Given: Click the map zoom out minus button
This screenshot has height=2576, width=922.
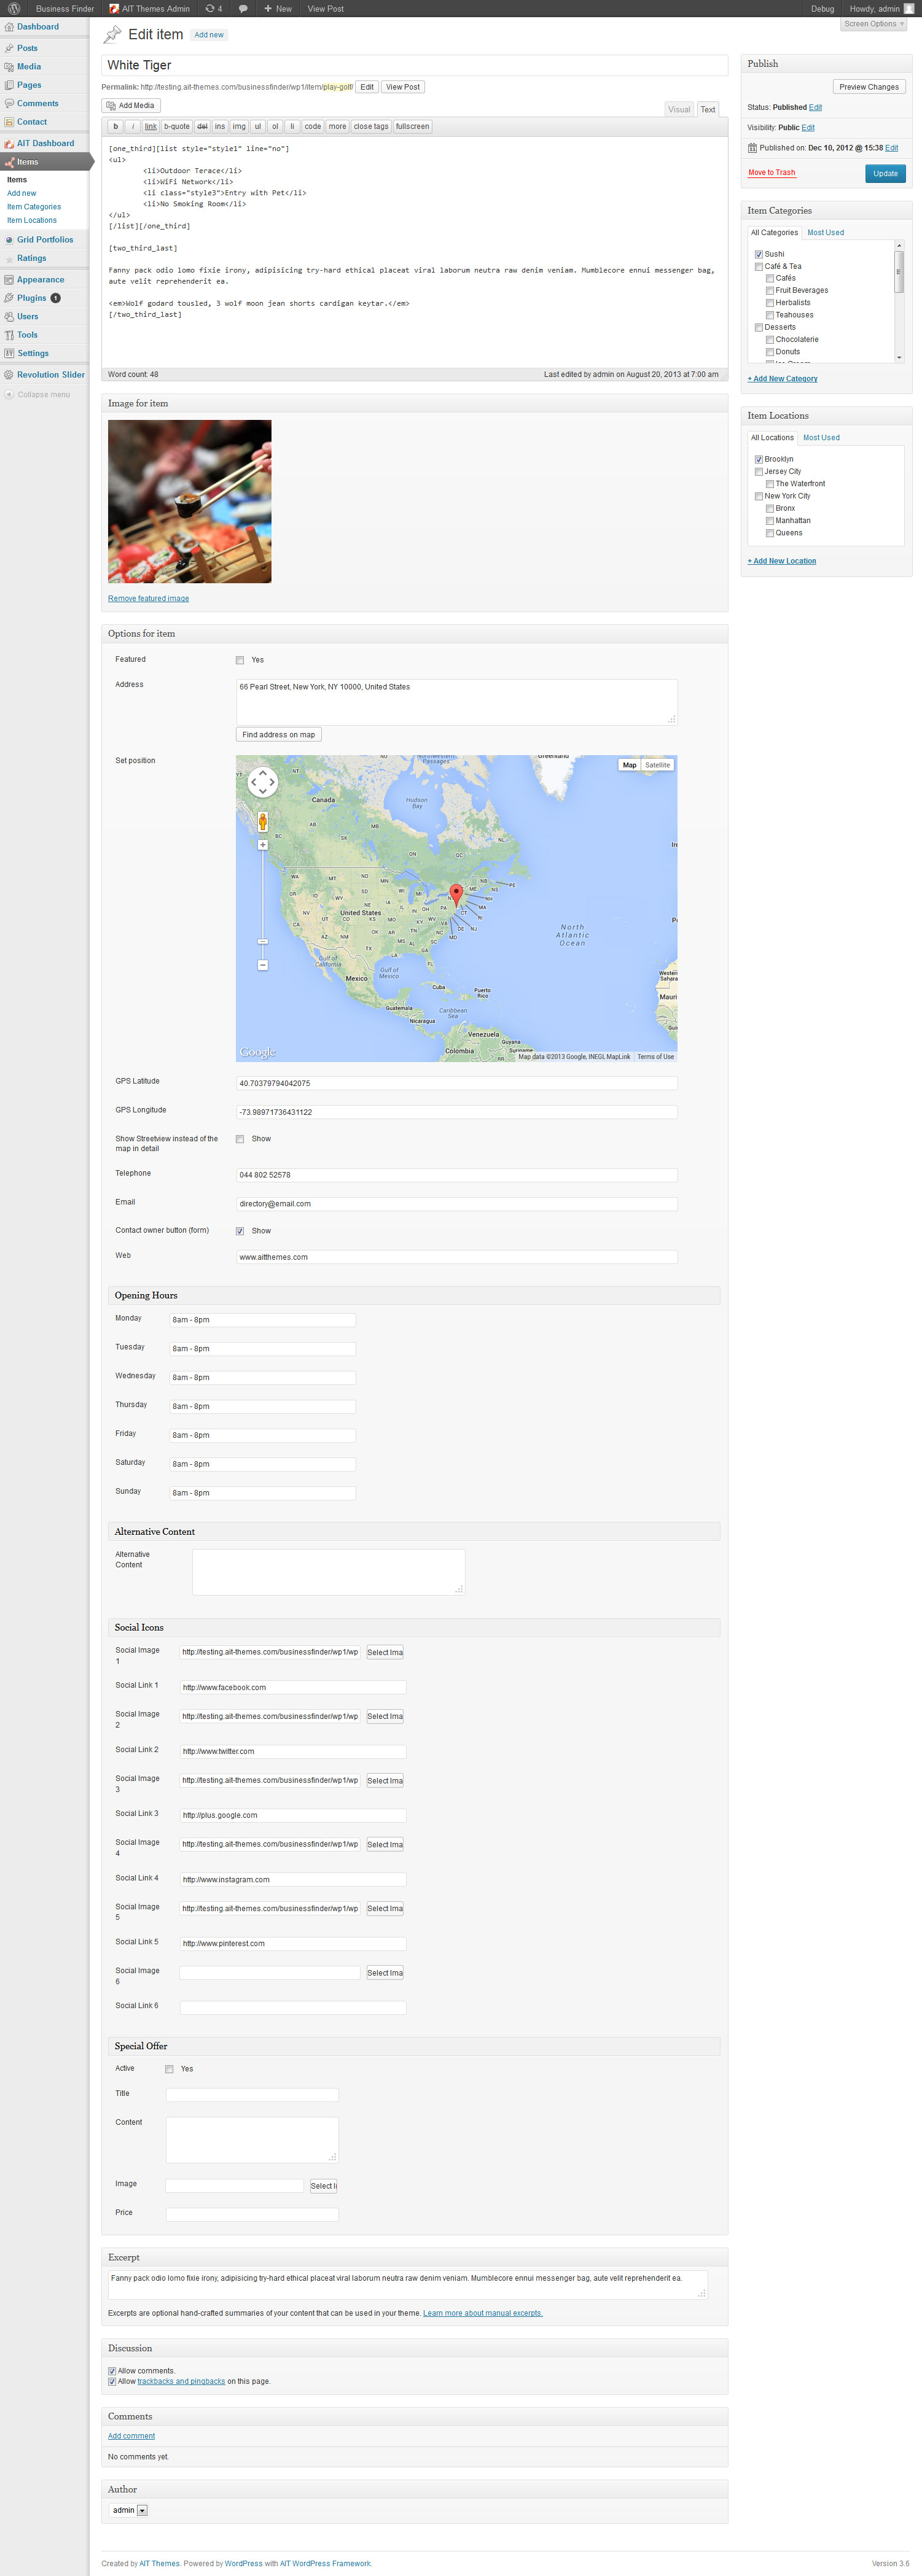Looking at the screenshot, I should 264,965.
